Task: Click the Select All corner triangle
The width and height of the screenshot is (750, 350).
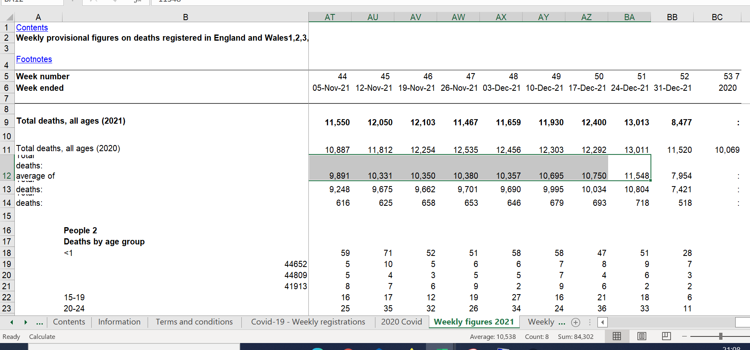Action: (9, 17)
